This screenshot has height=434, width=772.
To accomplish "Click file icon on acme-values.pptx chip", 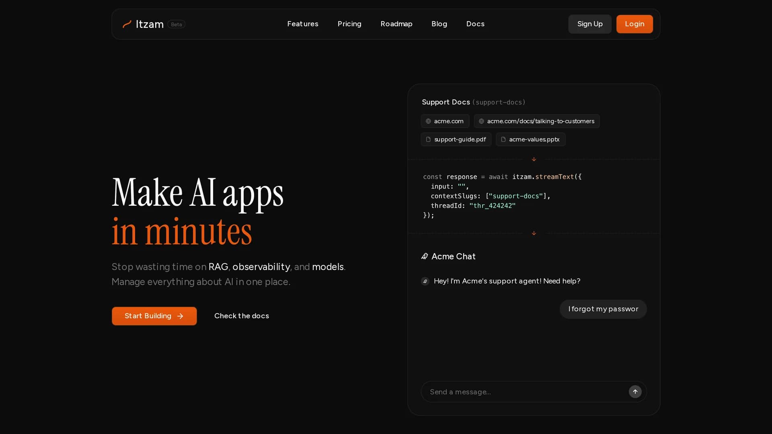I will pyautogui.click(x=503, y=139).
